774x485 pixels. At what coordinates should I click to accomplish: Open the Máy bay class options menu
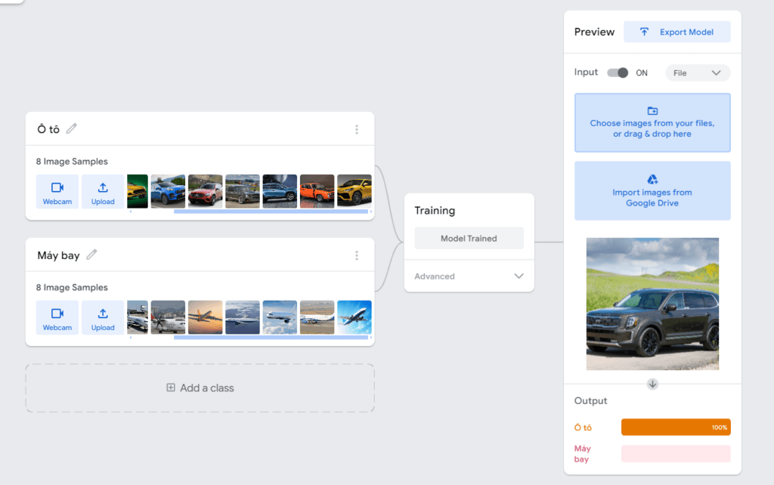click(x=357, y=255)
